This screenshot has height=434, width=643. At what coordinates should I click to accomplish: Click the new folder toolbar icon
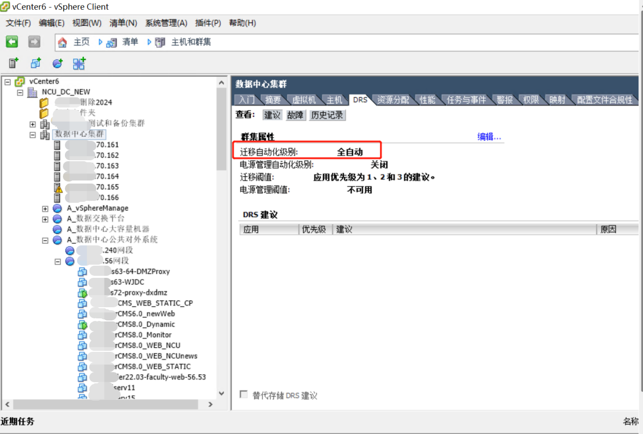35,63
